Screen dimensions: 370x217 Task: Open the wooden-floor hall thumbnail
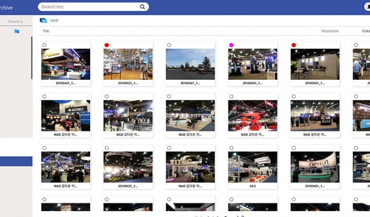(x=128, y=64)
